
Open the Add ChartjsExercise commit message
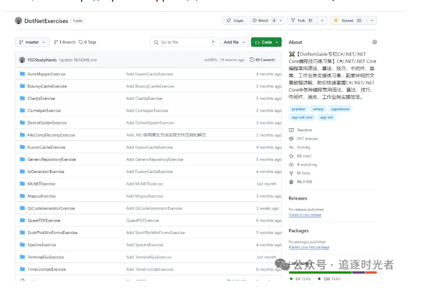(x=144, y=99)
